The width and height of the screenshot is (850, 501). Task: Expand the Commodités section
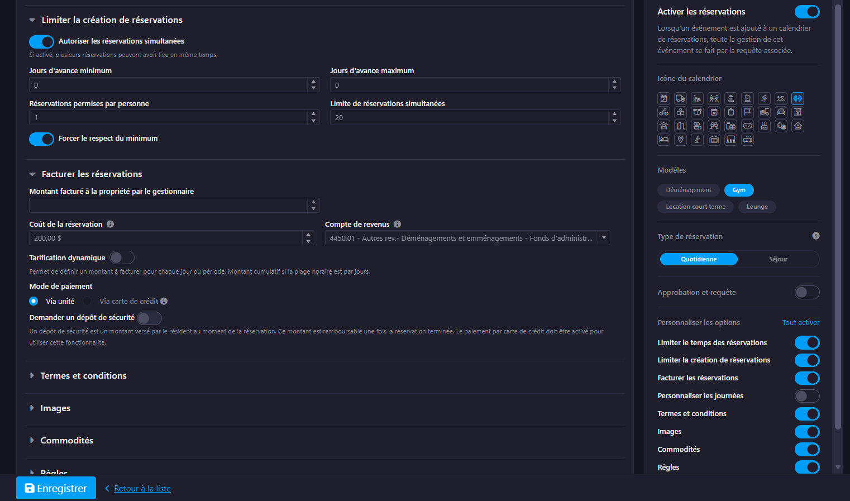tap(32, 441)
